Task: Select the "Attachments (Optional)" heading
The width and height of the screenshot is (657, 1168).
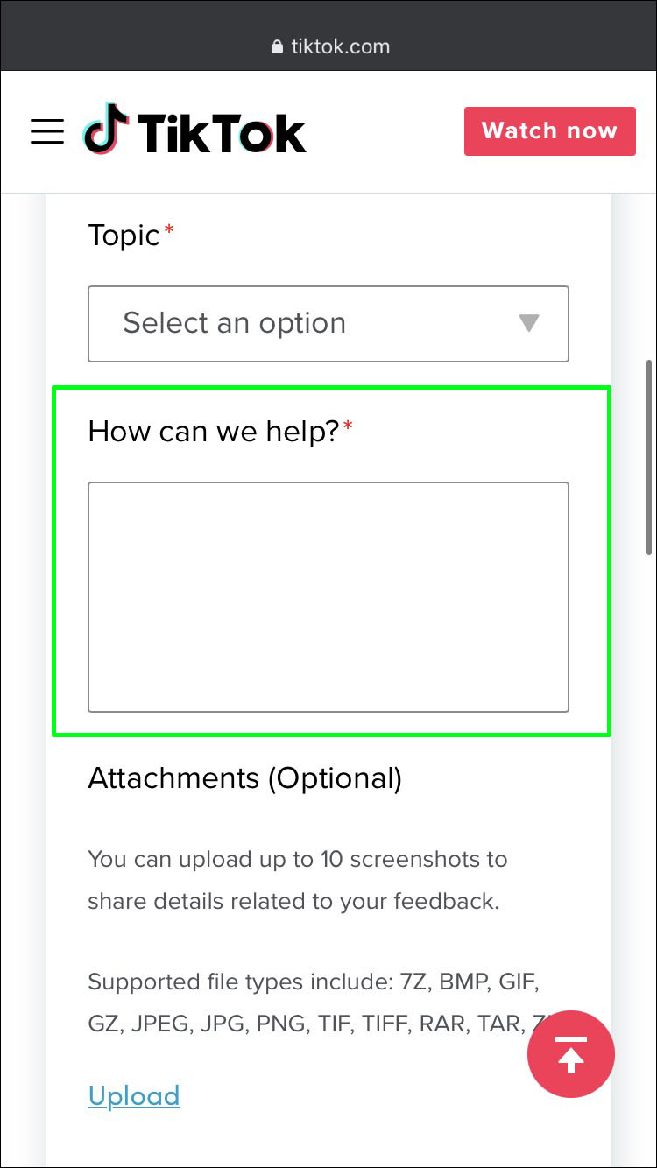Action: 244,777
